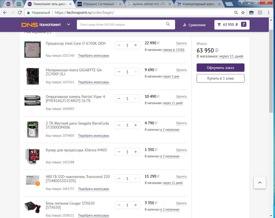Open 'завтра (с 13:00)' availability link
275x218 pixels.
[174, 50]
